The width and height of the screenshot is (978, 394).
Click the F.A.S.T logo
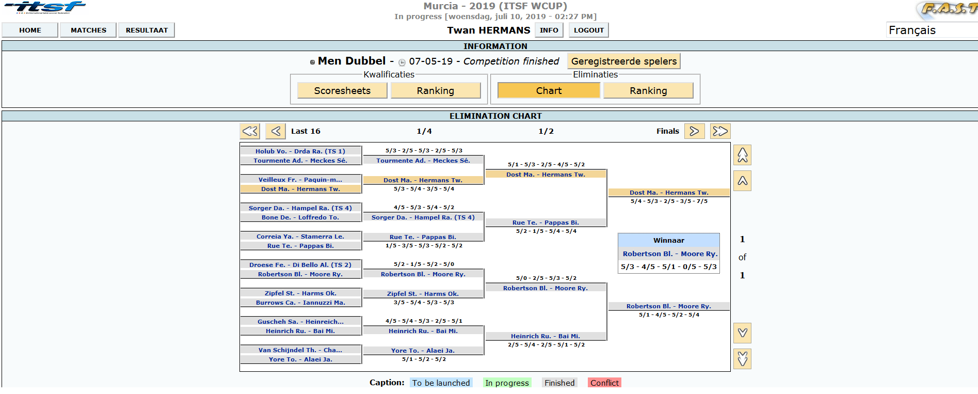point(948,9)
